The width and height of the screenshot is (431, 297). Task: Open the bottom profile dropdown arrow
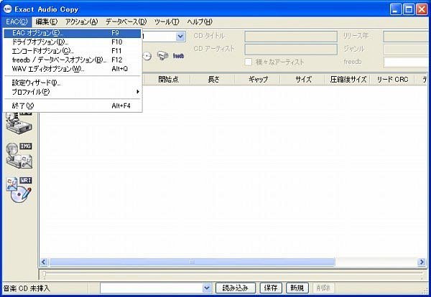tap(207, 288)
